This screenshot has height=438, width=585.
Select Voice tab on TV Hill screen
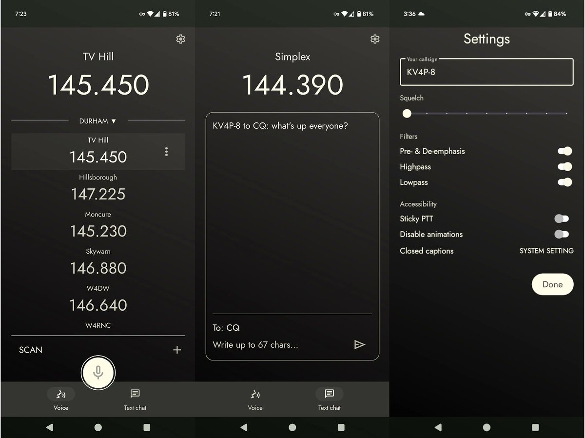tap(61, 399)
